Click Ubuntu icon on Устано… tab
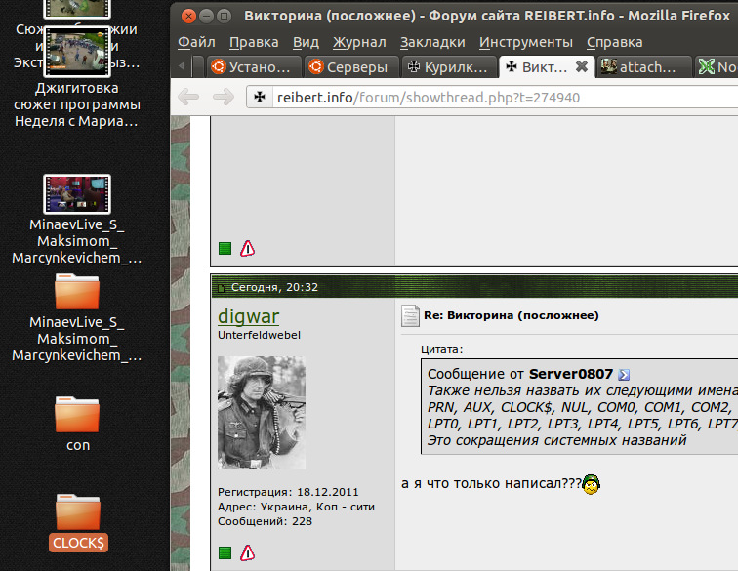The width and height of the screenshot is (738, 571). click(219, 66)
